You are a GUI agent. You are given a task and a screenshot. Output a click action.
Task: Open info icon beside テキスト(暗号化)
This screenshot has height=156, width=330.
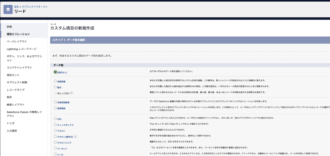point(75,136)
